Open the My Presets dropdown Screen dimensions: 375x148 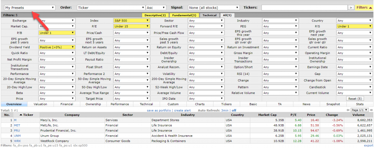coord(30,8)
